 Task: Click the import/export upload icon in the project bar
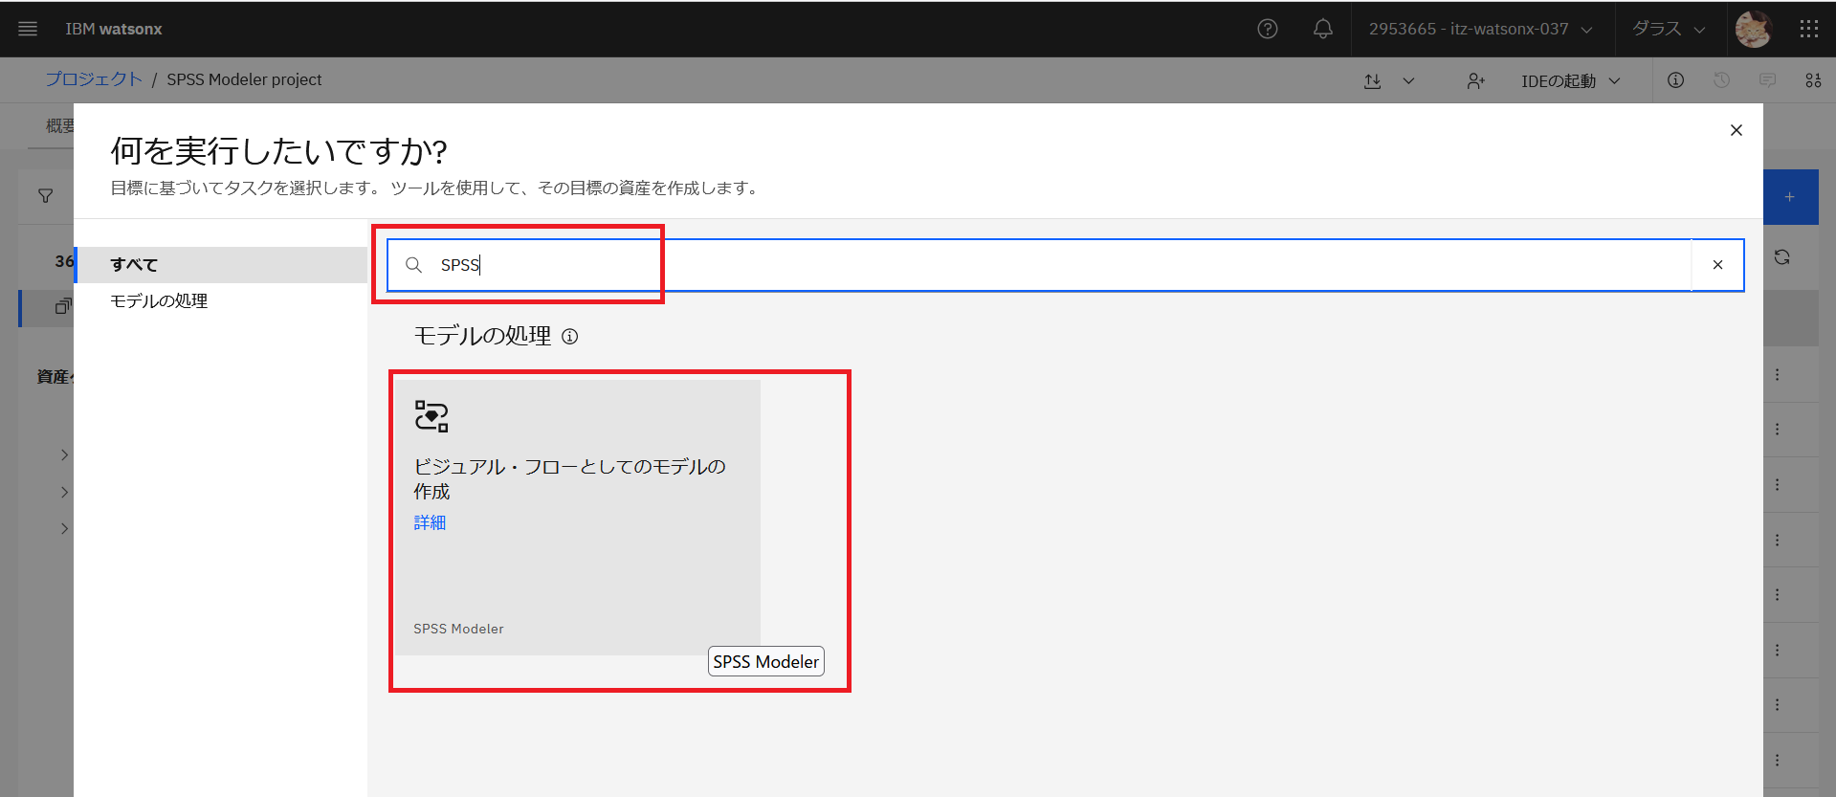click(1372, 81)
